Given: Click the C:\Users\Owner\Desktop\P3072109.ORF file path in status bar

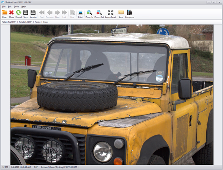Looking at the screenshot, I should 59,167.
